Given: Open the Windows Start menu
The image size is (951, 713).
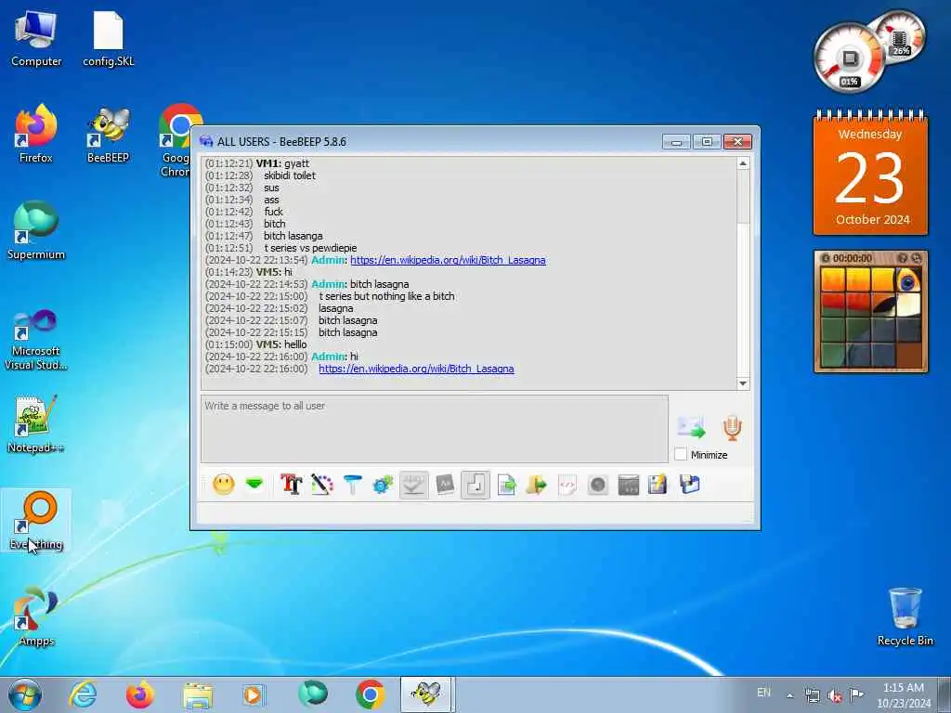Looking at the screenshot, I should point(25,694).
